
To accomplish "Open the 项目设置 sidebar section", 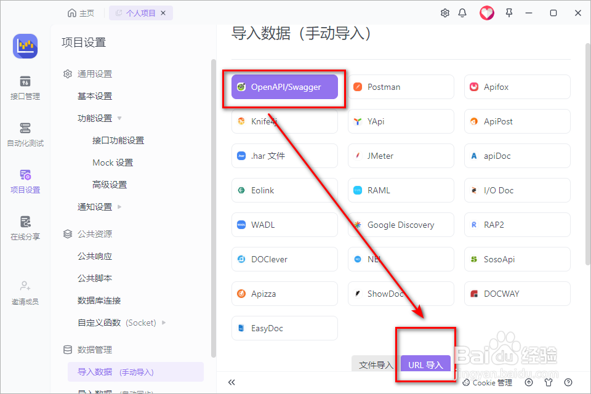I will 25,182.
